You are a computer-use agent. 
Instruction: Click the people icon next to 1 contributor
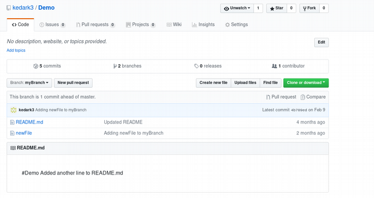click(x=274, y=66)
